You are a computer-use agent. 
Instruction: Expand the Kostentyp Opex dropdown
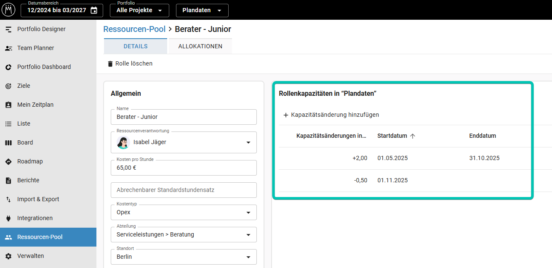[x=184, y=212]
